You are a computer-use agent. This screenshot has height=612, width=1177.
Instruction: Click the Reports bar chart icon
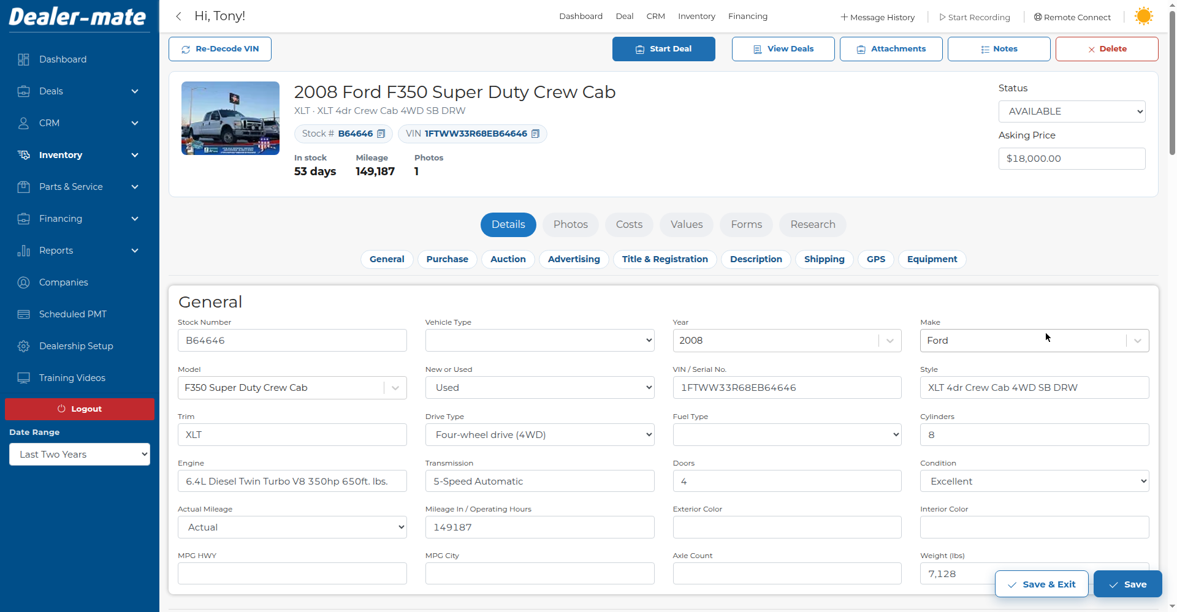[23, 251]
